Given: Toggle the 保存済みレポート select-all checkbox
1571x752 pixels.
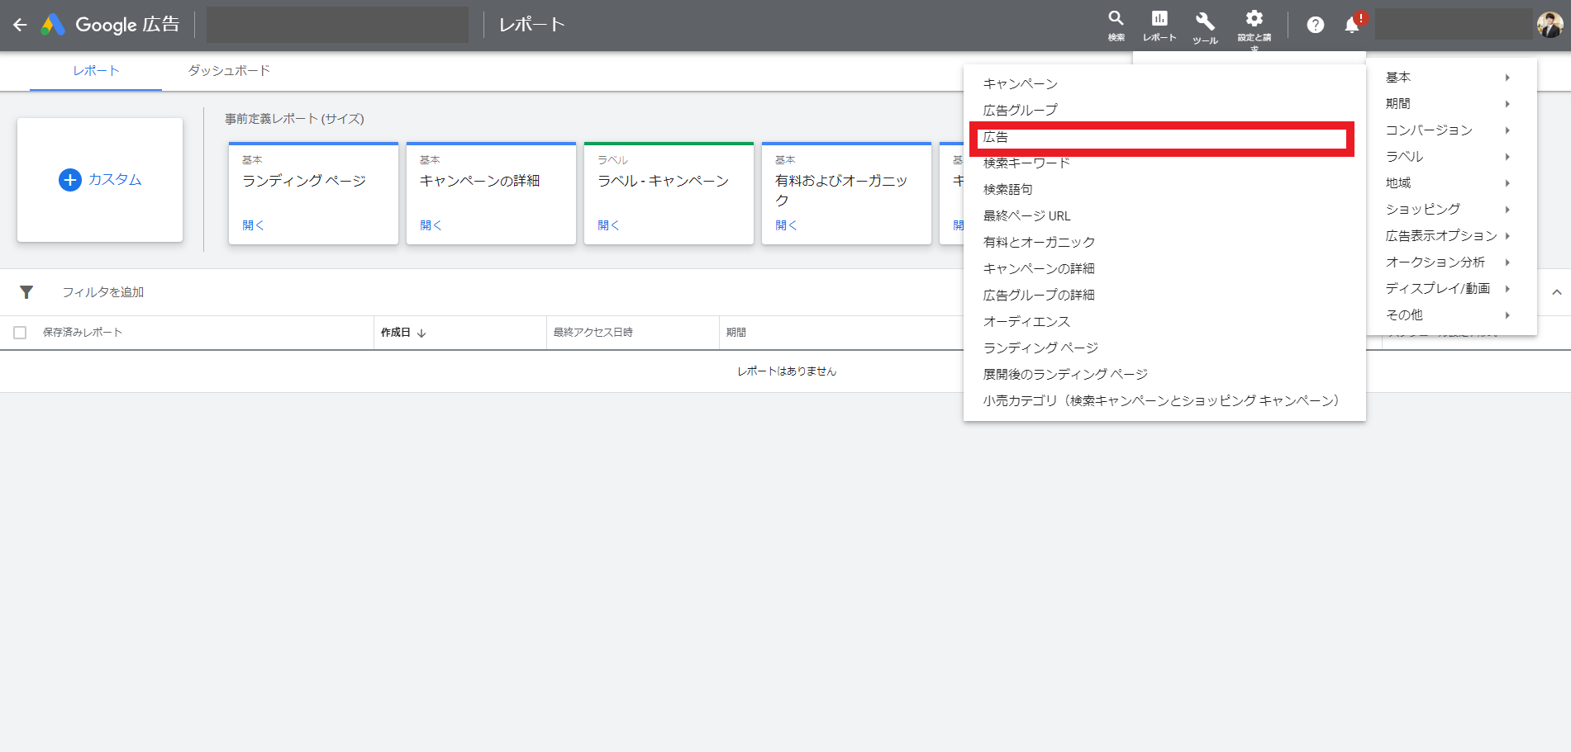Looking at the screenshot, I should coord(21,333).
